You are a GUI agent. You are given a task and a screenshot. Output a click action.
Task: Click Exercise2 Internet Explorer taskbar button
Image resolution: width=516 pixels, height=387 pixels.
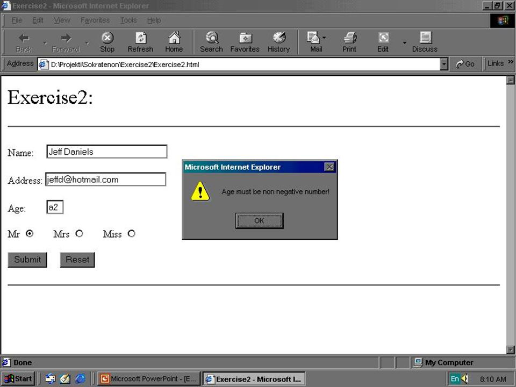pyautogui.click(x=254, y=379)
